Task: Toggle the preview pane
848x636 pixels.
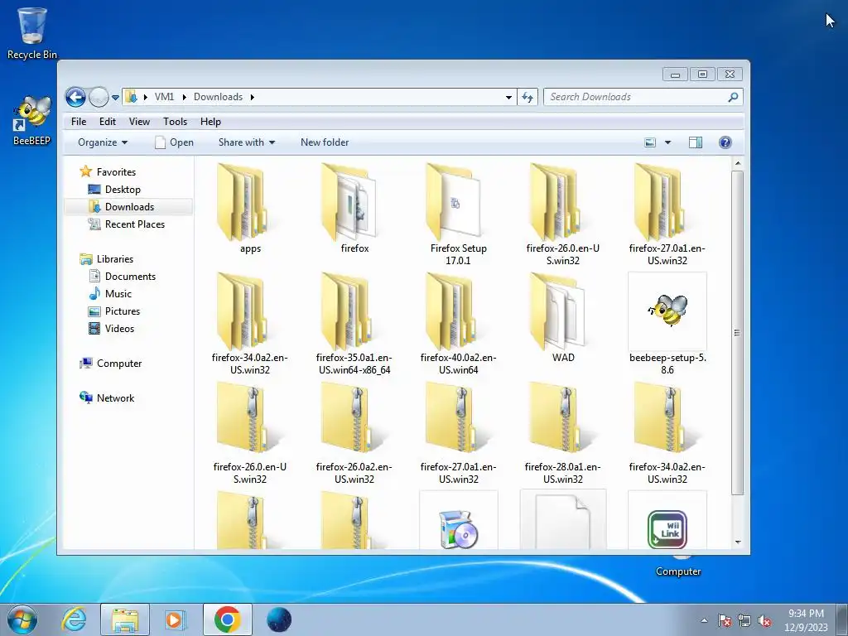Action: [x=696, y=142]
